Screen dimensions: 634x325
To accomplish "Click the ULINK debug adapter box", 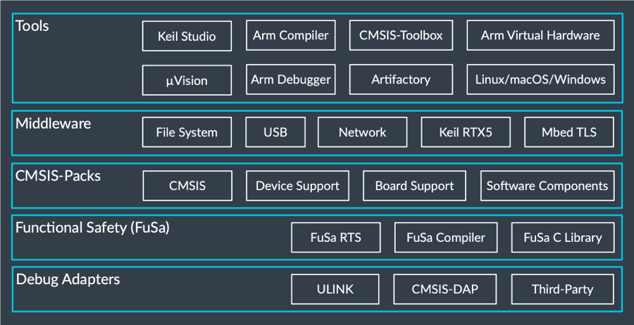I will [335, 289].
